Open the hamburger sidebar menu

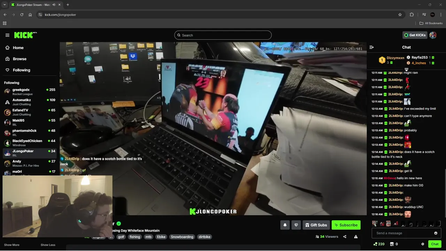pyautogui.click(x=7, y=35)
